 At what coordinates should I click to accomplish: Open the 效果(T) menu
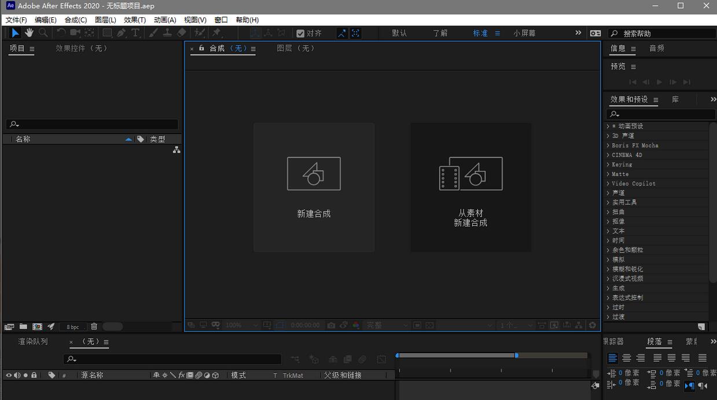[x=135, y=20]
